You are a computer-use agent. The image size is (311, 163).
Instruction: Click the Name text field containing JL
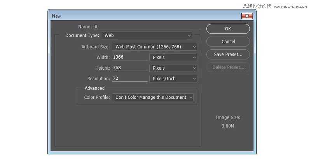click(147, 27)
